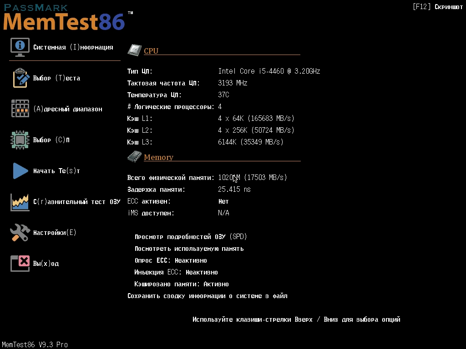The image size is (466, 349).
Task: Click the arrow-keys hint text at bottom
Action: (x=296, y=319)
